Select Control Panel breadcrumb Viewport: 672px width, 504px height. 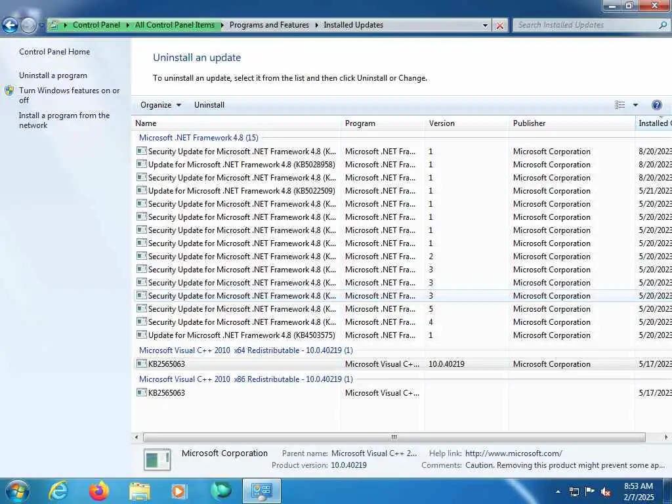(x=96, y=25)
